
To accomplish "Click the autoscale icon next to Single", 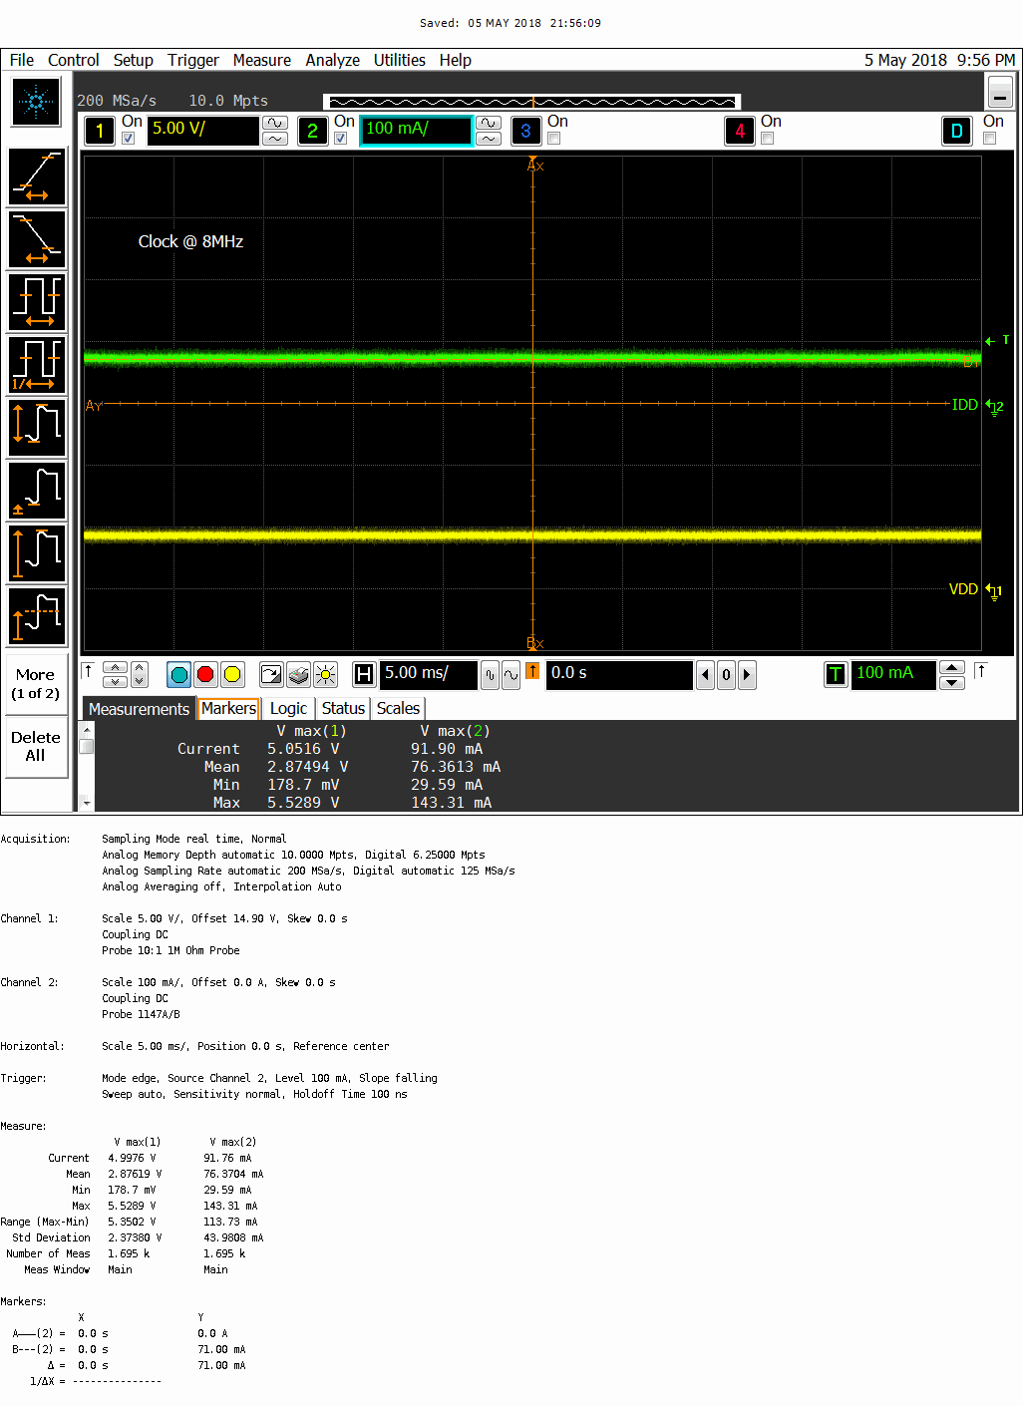I will [271, 675].
